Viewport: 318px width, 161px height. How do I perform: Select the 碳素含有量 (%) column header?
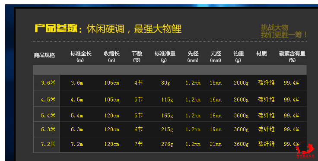coord(292,57)
